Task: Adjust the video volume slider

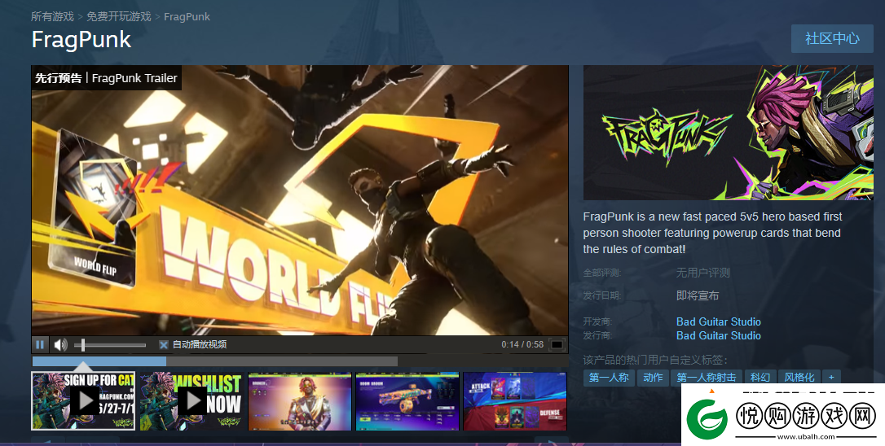Action: click(x=110, y=344)
